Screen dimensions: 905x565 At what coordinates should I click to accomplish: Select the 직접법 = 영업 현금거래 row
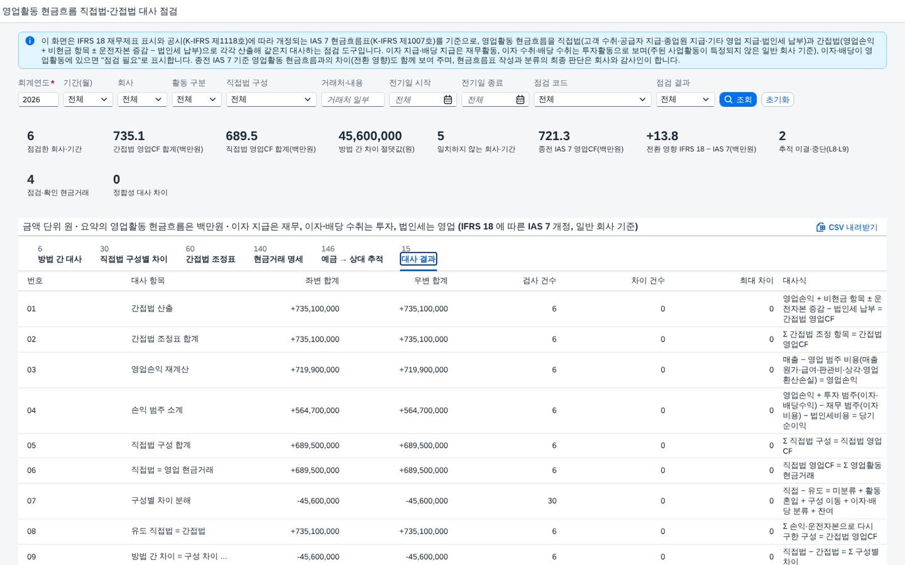click(452, 470)
